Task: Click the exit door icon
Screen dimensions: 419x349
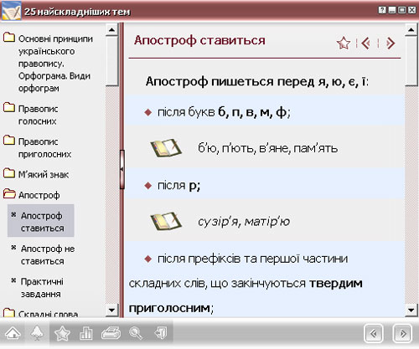Action: coord(161,333)
